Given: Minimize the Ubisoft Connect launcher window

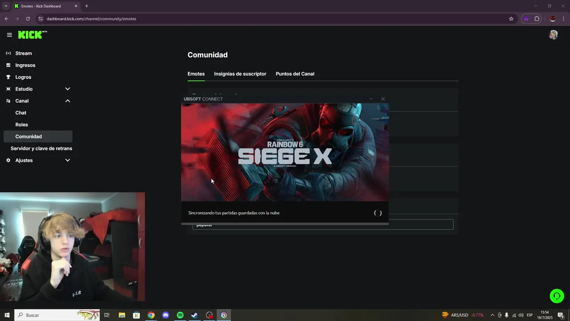Looking at the screenshot, I should 371,99.
